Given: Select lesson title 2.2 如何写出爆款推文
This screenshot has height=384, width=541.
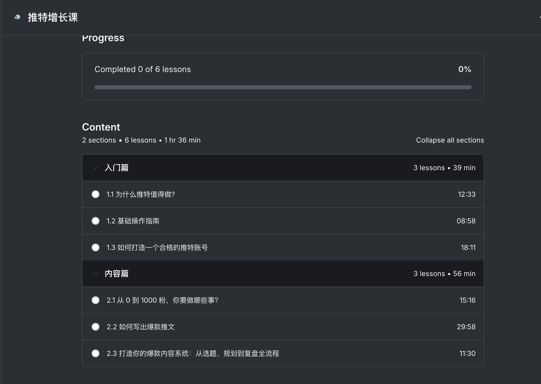Looking at the screenshot, I should 141,327.
